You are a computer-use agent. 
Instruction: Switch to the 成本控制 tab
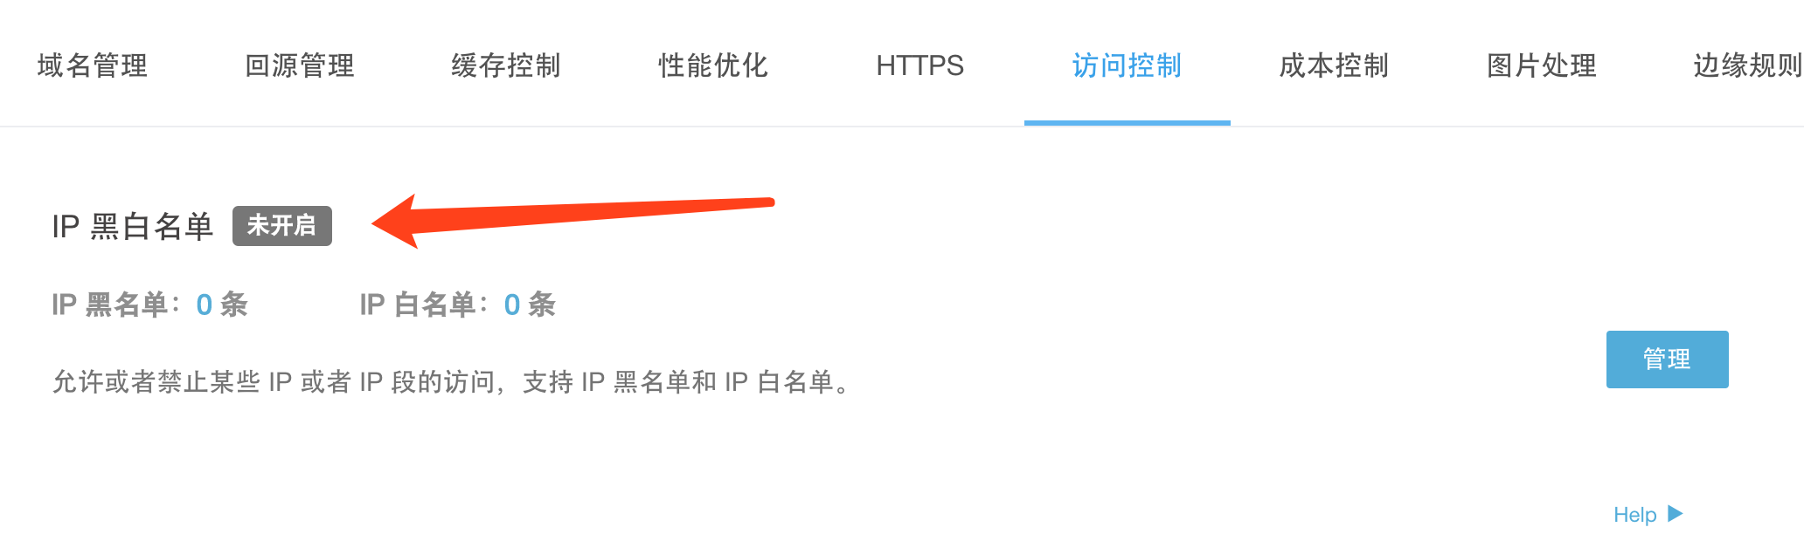tap(1335, 65)
